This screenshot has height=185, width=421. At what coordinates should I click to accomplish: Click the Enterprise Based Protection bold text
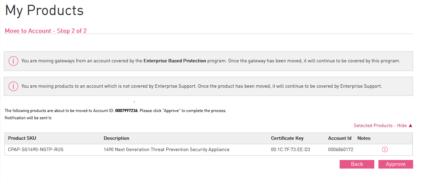[x=175, y=61]
